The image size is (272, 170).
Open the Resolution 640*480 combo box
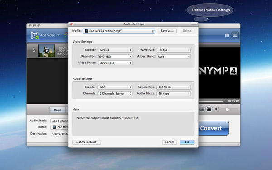tap(115, 57)
